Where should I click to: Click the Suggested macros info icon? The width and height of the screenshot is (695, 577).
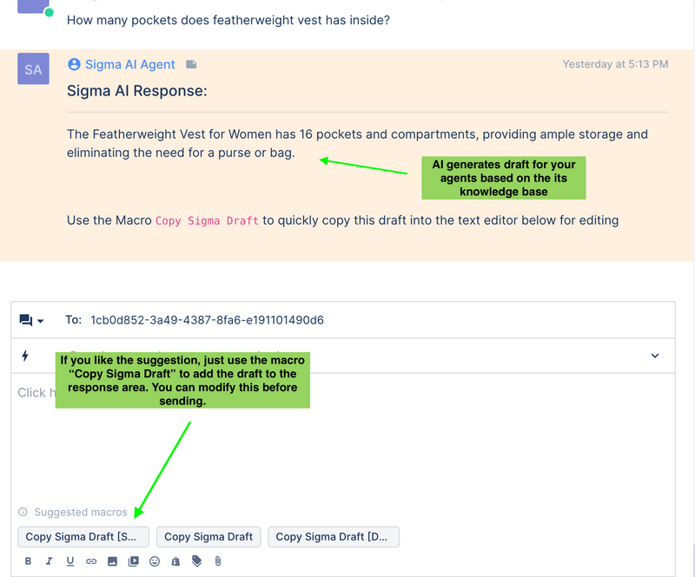[22, 512]
